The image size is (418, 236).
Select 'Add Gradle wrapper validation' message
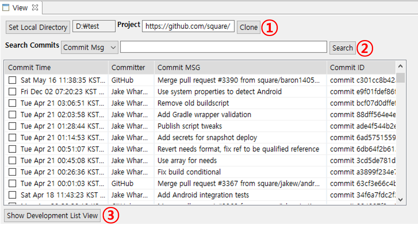204,115
